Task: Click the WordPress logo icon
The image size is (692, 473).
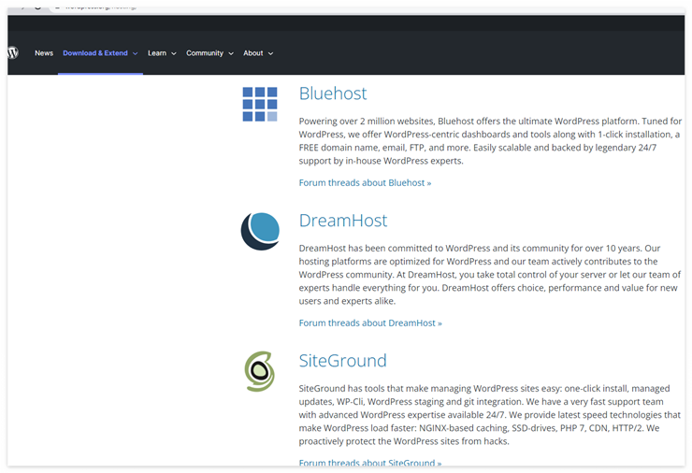Action: click(x=13, y=53)
